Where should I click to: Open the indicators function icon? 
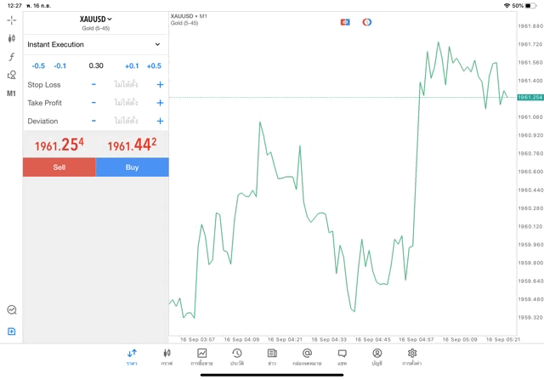point(11,57)
